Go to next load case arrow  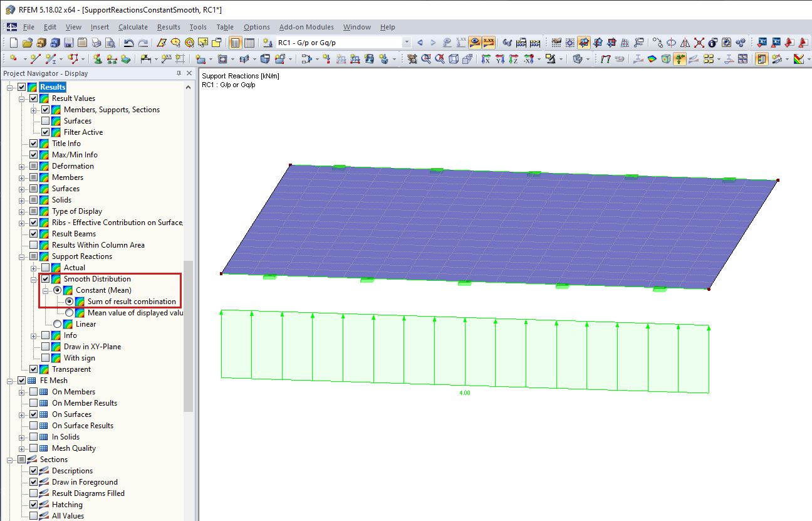click(433, 43)
